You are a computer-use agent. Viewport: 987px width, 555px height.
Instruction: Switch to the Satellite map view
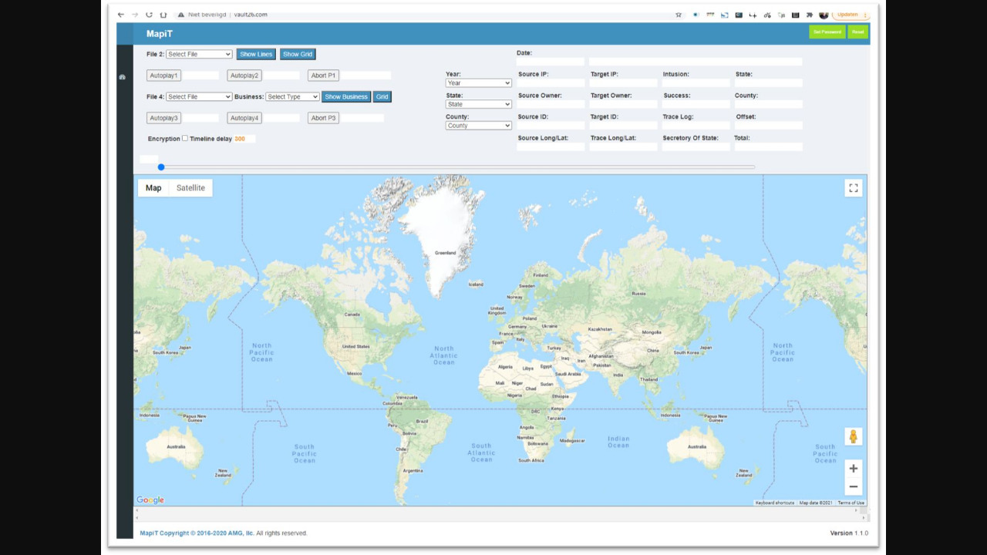pos(190,188)
